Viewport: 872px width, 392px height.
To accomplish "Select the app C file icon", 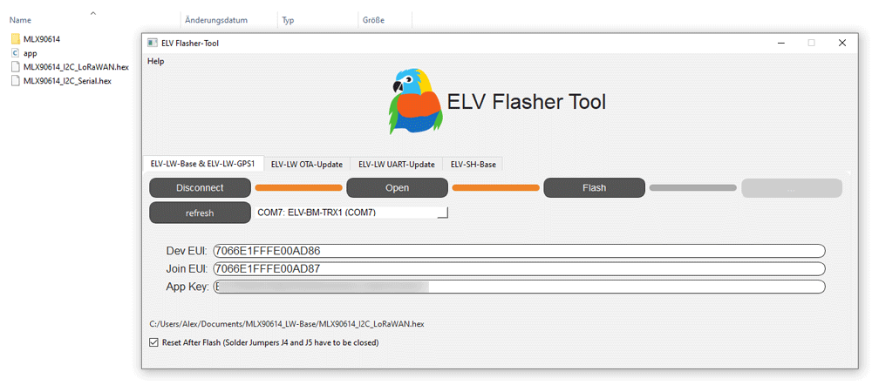I will point(16,53).
